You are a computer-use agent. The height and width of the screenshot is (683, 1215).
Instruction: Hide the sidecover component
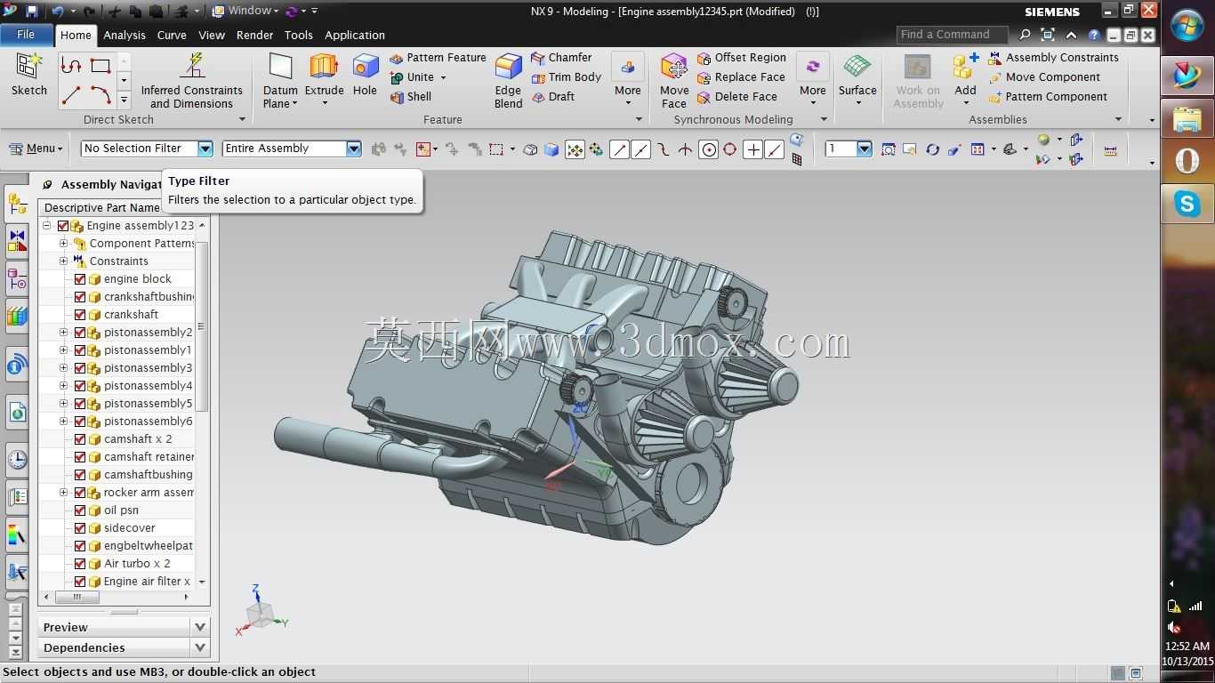(x=80, y=528)
